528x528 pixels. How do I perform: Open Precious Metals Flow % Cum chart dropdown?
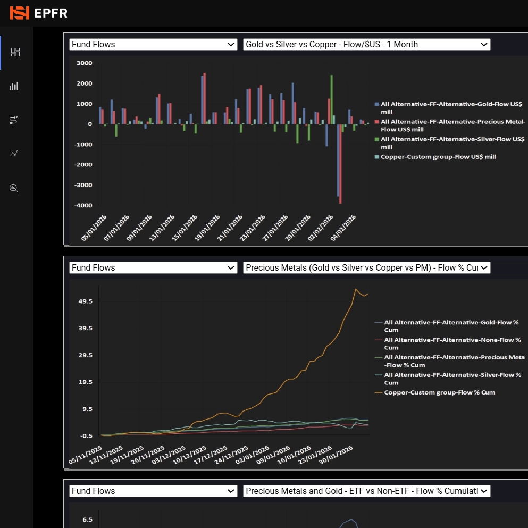click(366, 268)
